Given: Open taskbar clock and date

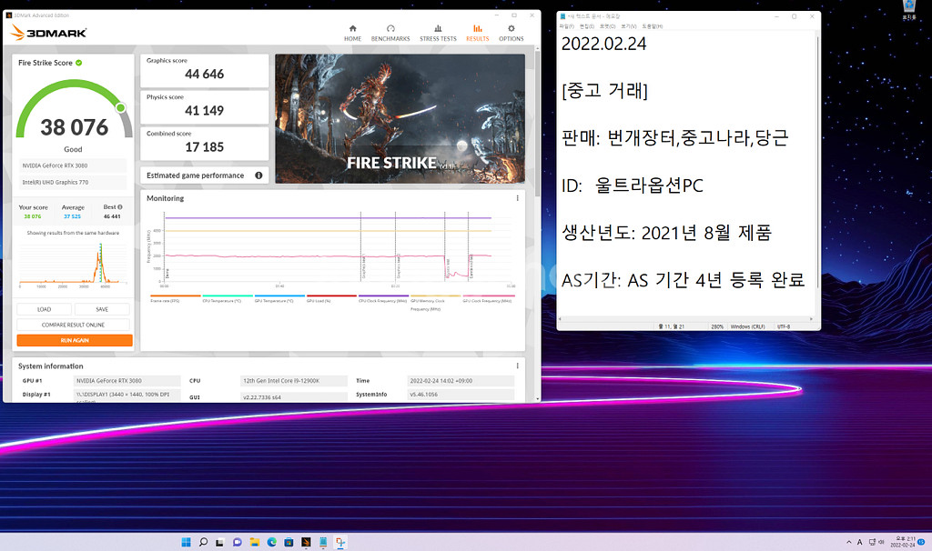Looking at the screenshot, I should (902, 542).
